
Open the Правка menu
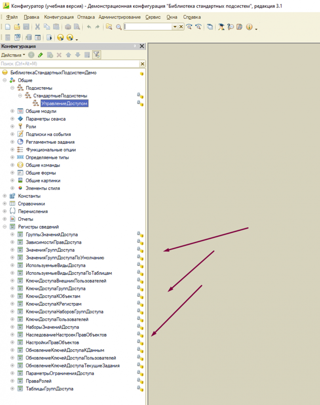point(32,17)
